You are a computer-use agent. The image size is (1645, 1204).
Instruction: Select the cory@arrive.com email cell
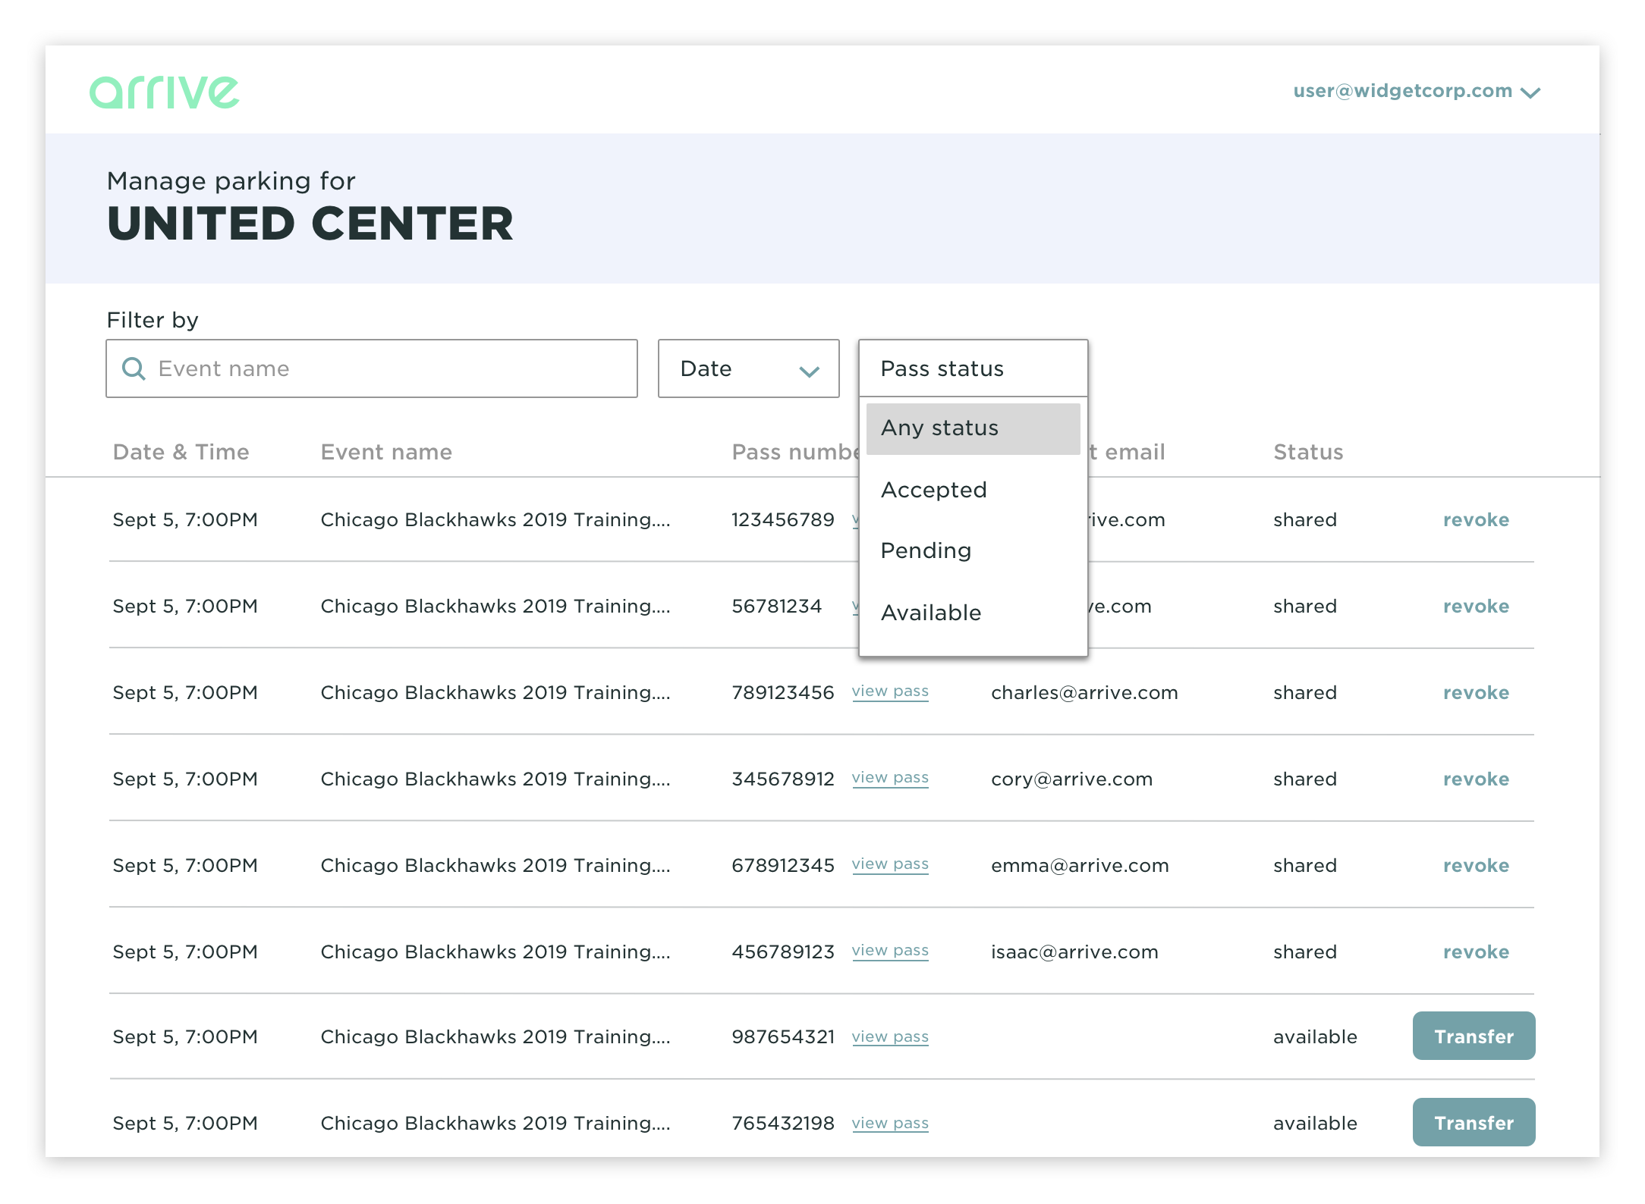click(1071, 779)
